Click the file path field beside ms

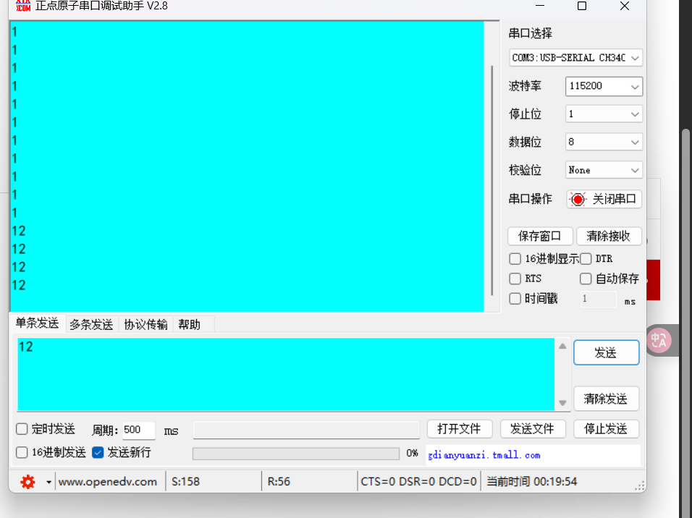tap(306, 430)
